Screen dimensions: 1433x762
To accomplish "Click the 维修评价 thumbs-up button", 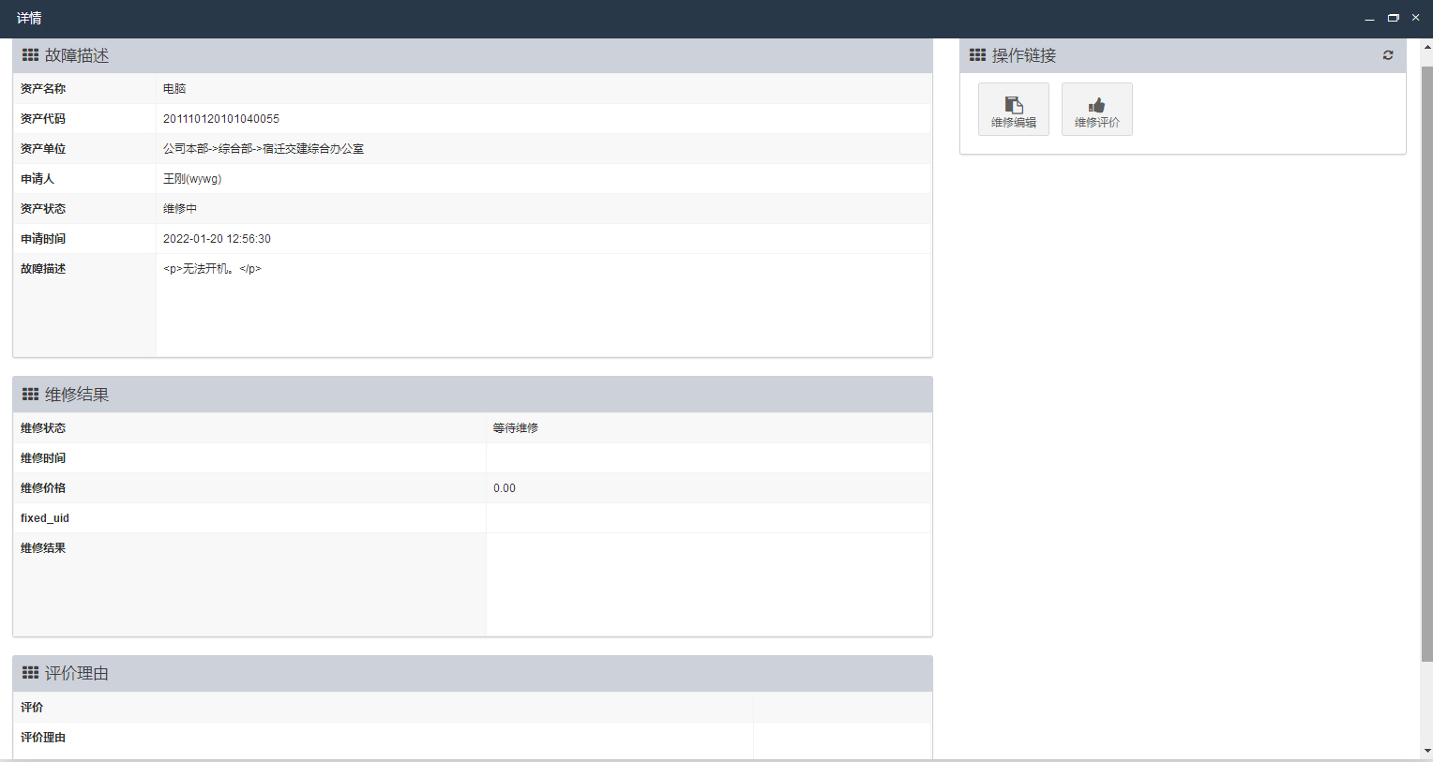I will [x=1096, y=110].
